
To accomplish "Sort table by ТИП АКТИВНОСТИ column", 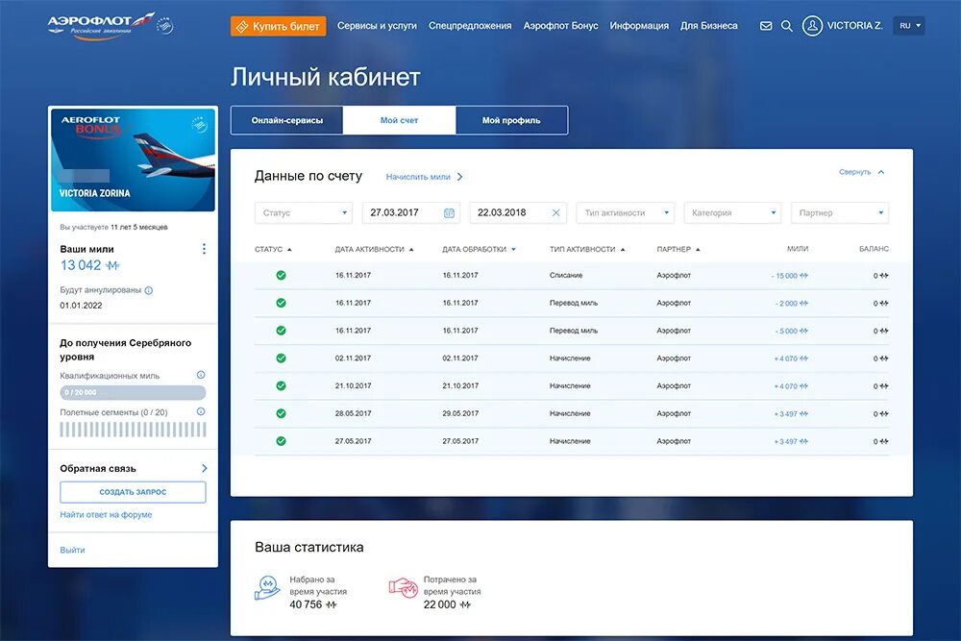I will point(586,250).
